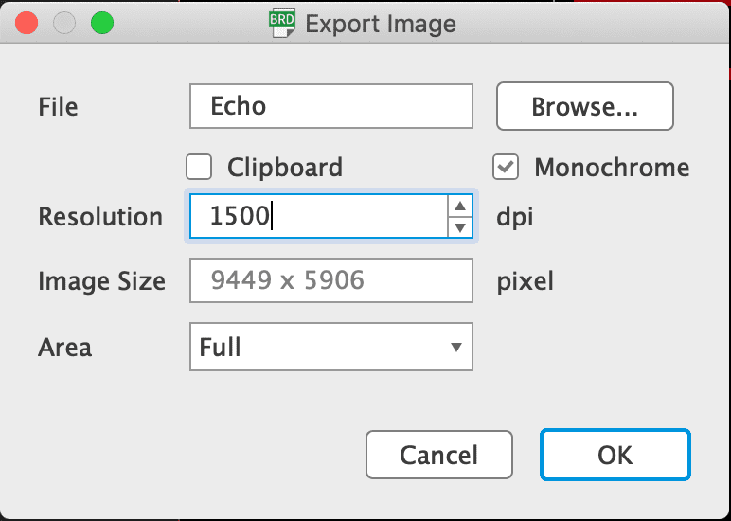Click the Export Image title text

click(x=380, y=24)
